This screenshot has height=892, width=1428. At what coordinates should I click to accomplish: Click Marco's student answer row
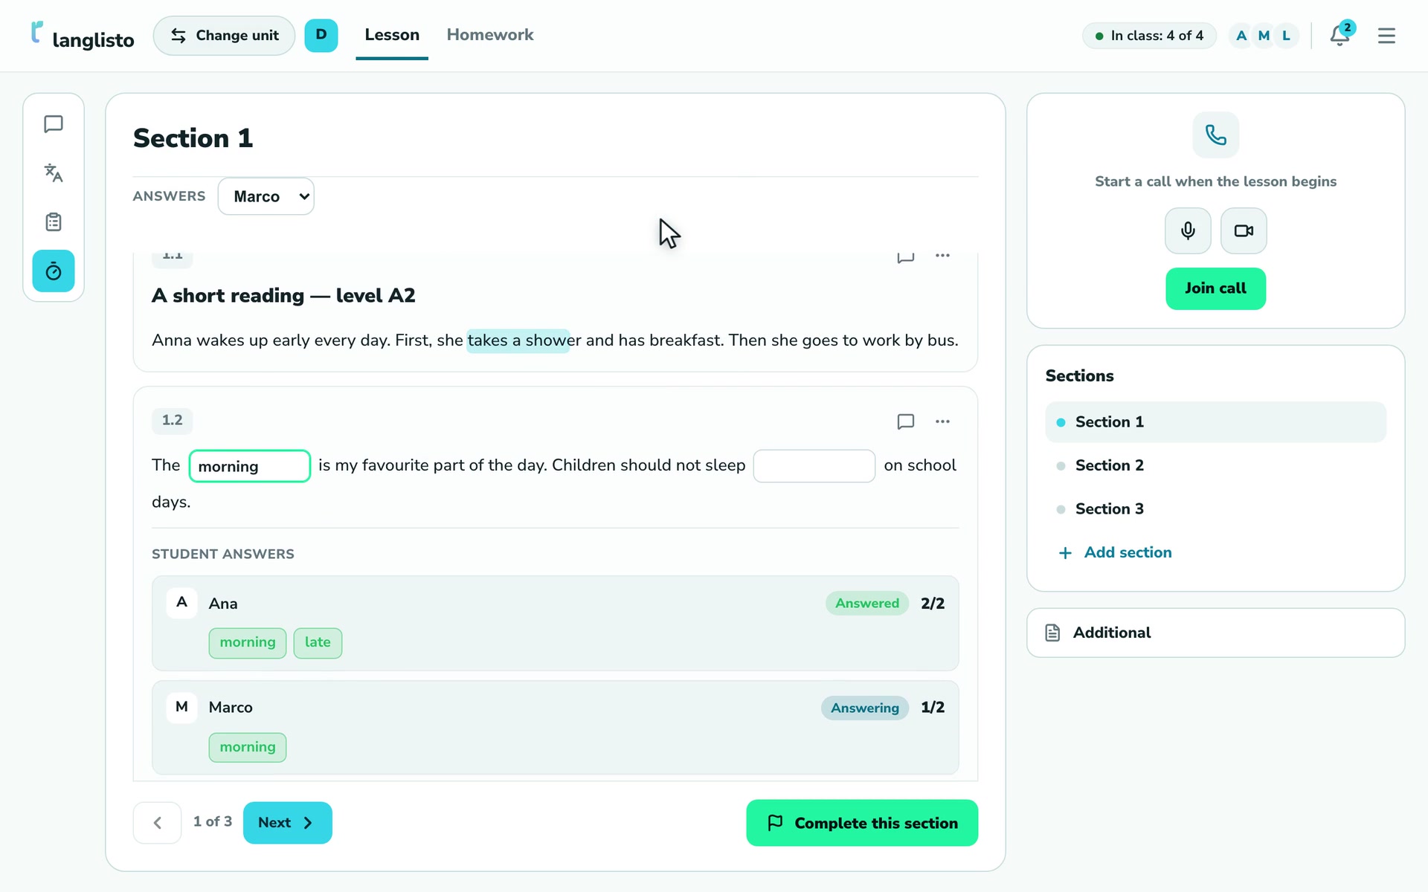555,728
